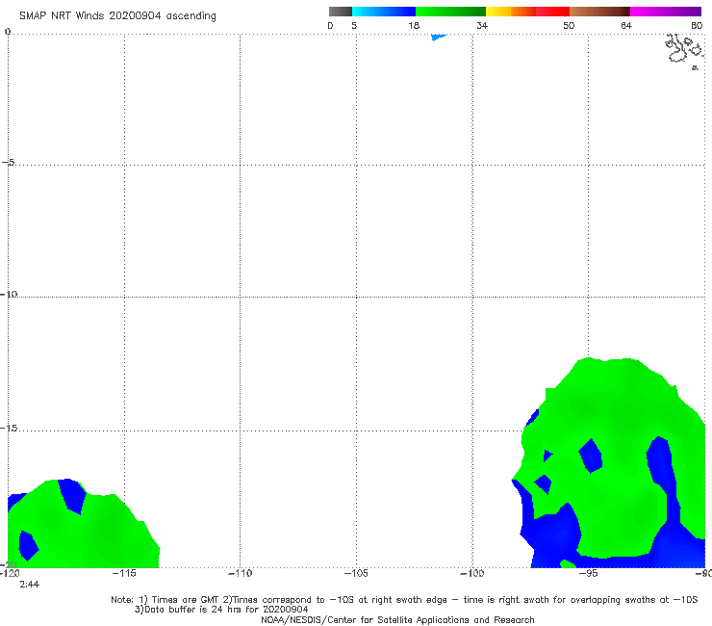
Task: Click the small light-blue wedge at the map top
Action: coord(438,37)
